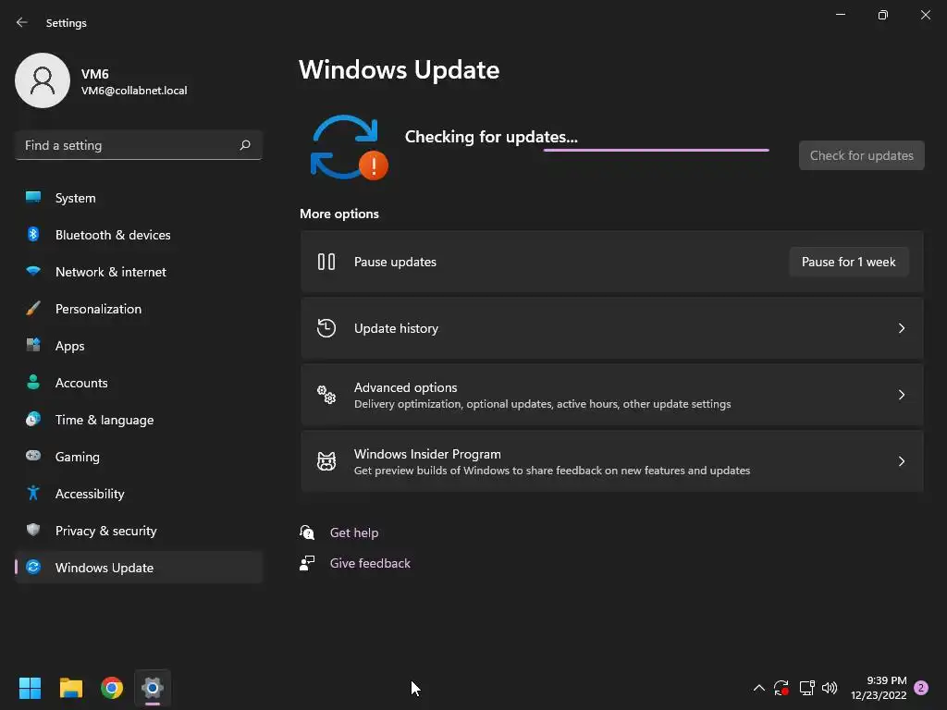Click VM6@collabnet.local account text
This screenshot has width=947, height=710.
coord(134,91)
